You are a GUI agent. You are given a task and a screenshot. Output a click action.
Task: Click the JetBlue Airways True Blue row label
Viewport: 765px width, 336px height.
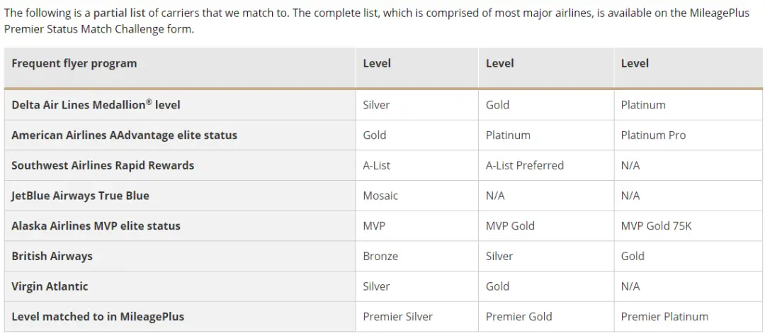point(80,196)
